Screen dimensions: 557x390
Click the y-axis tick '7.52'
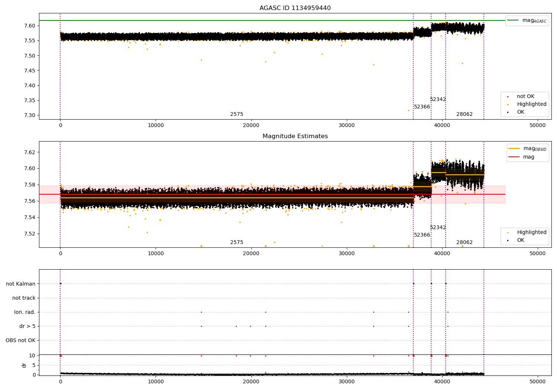[x=30, y=234]
